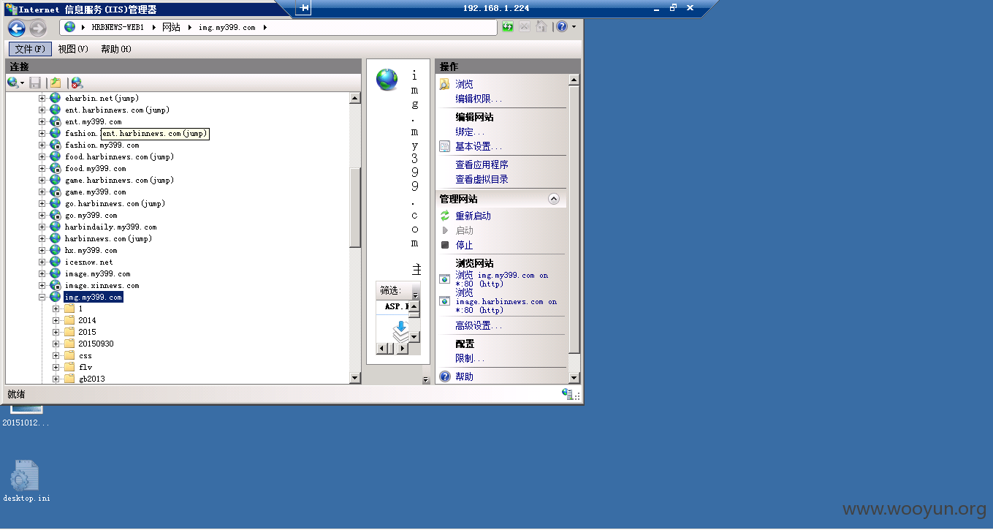This screenshot has width=993, height=530.
Task: Click the folder icon labeled 2015
Action: pos(69,332)
